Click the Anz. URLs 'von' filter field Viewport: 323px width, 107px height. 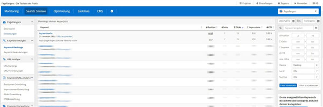pyautogui.click(x=298, y=59)
